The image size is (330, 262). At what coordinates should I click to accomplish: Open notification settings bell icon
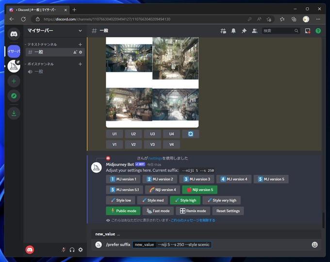[x=233, y=31]
